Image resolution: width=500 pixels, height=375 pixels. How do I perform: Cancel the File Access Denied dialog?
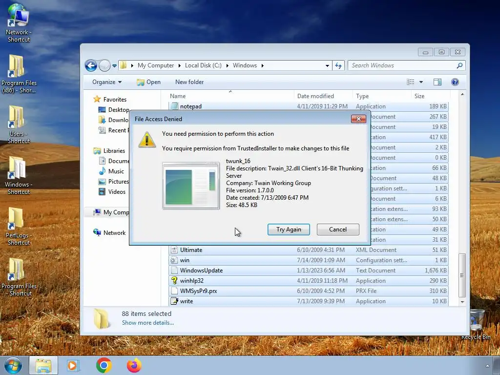(x=338, y=229)
